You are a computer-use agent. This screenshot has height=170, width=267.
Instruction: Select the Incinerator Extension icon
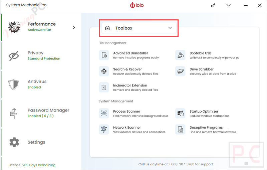[104, 87]
